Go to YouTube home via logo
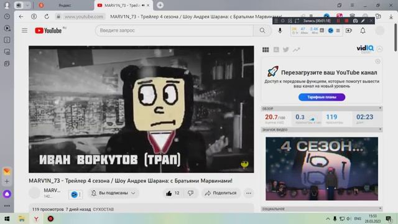The height and width of the screenshot is (224, 398). pos(49,30)
